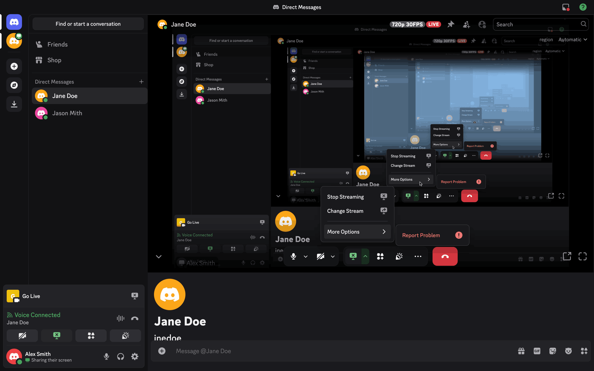The height and width of the screenshot is (371, 594).
Task: Open more call options ellipsis
Action: 418,256
